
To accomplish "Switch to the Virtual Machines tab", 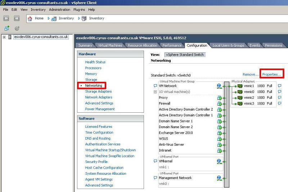I will point(110,45).
